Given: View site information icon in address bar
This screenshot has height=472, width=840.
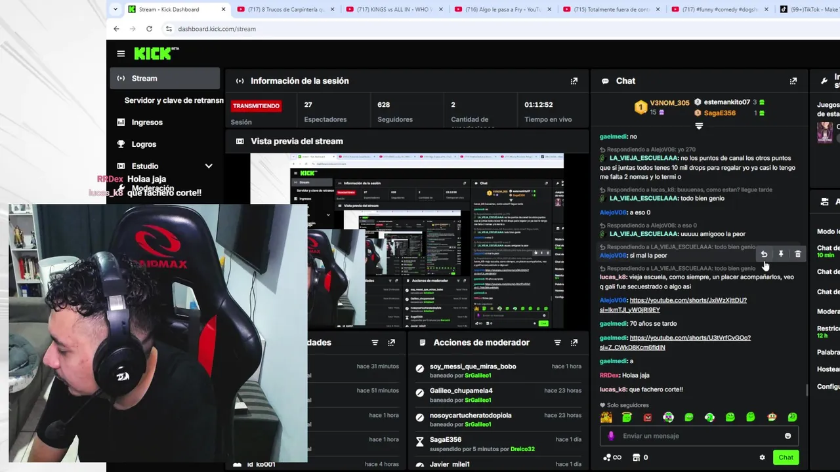Looking at the screenshot, I should (169, 29).
